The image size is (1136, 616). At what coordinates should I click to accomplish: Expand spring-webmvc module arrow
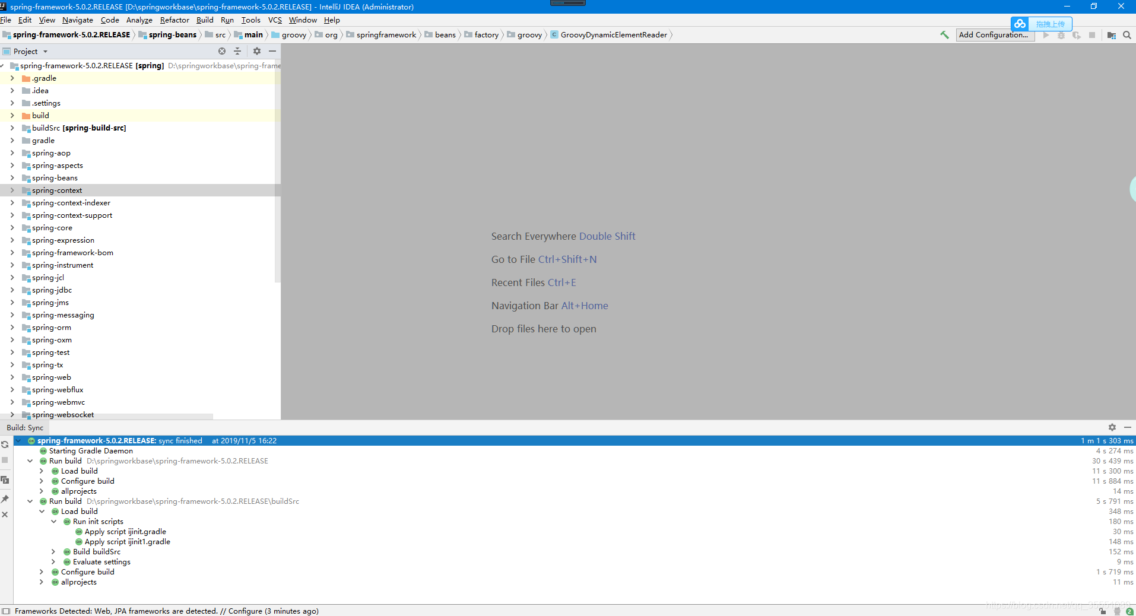[12, 402]
